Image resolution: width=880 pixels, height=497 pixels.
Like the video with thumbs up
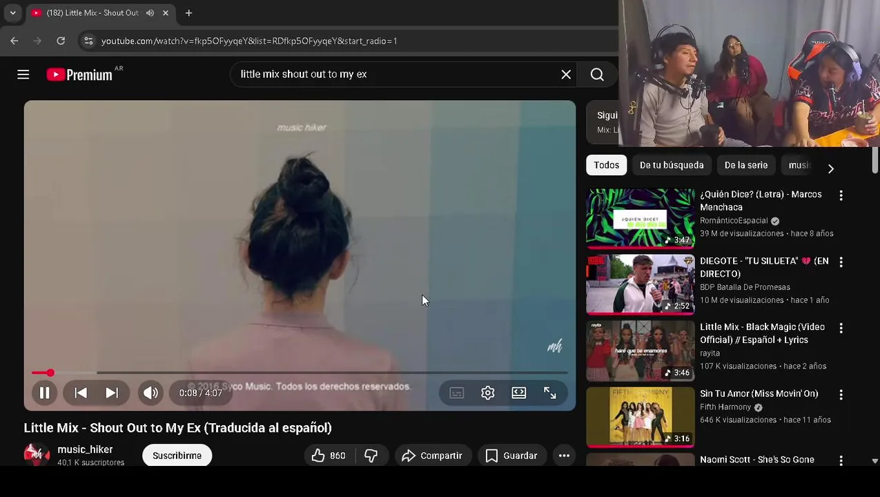click(329, 456)
